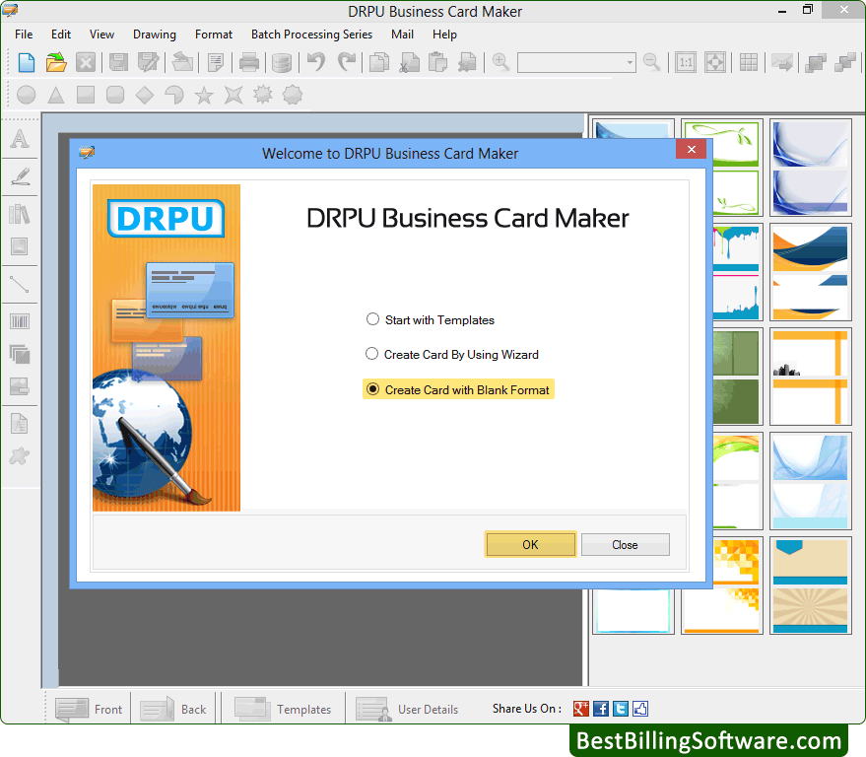Screen dimensions: 866x757
Task: Select Create Card By Using Wizard option
Action: pos(452,354)
